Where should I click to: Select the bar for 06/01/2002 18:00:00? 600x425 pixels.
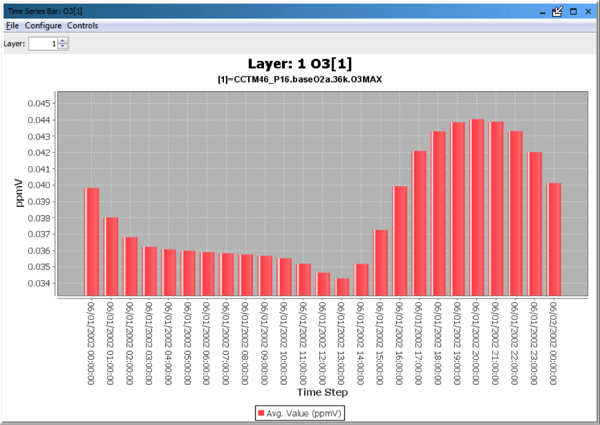(x=438, y=213)
